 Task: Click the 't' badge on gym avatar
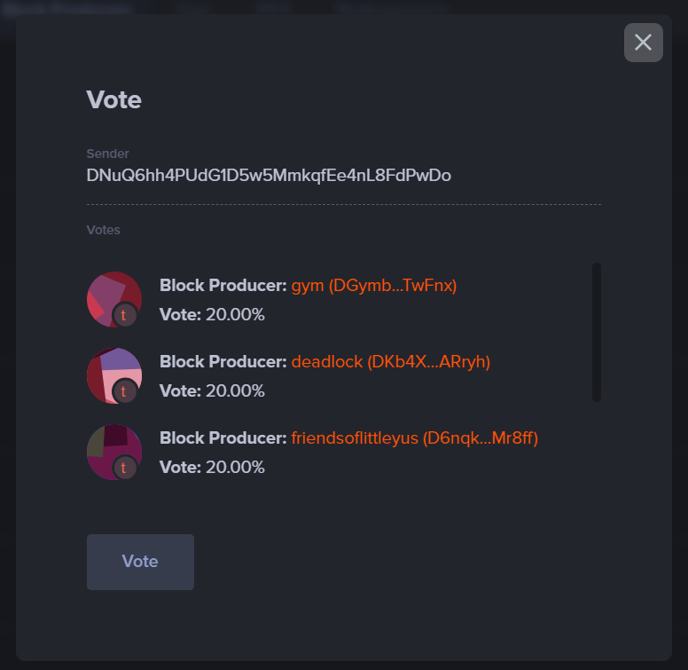[x=124, y=315]
